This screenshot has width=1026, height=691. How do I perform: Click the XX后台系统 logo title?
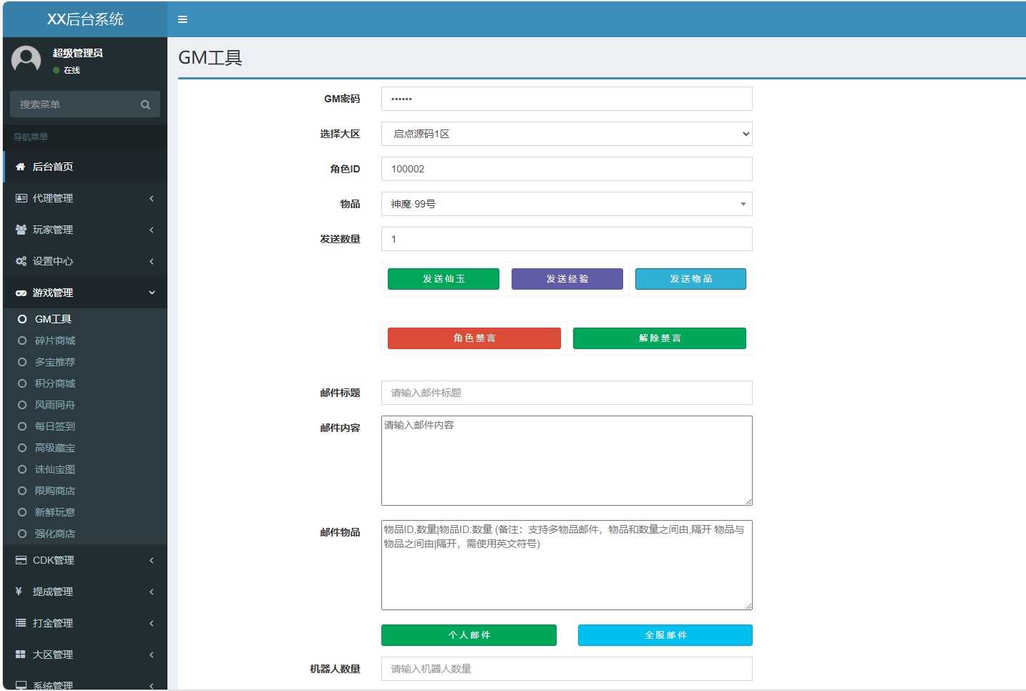85,19
